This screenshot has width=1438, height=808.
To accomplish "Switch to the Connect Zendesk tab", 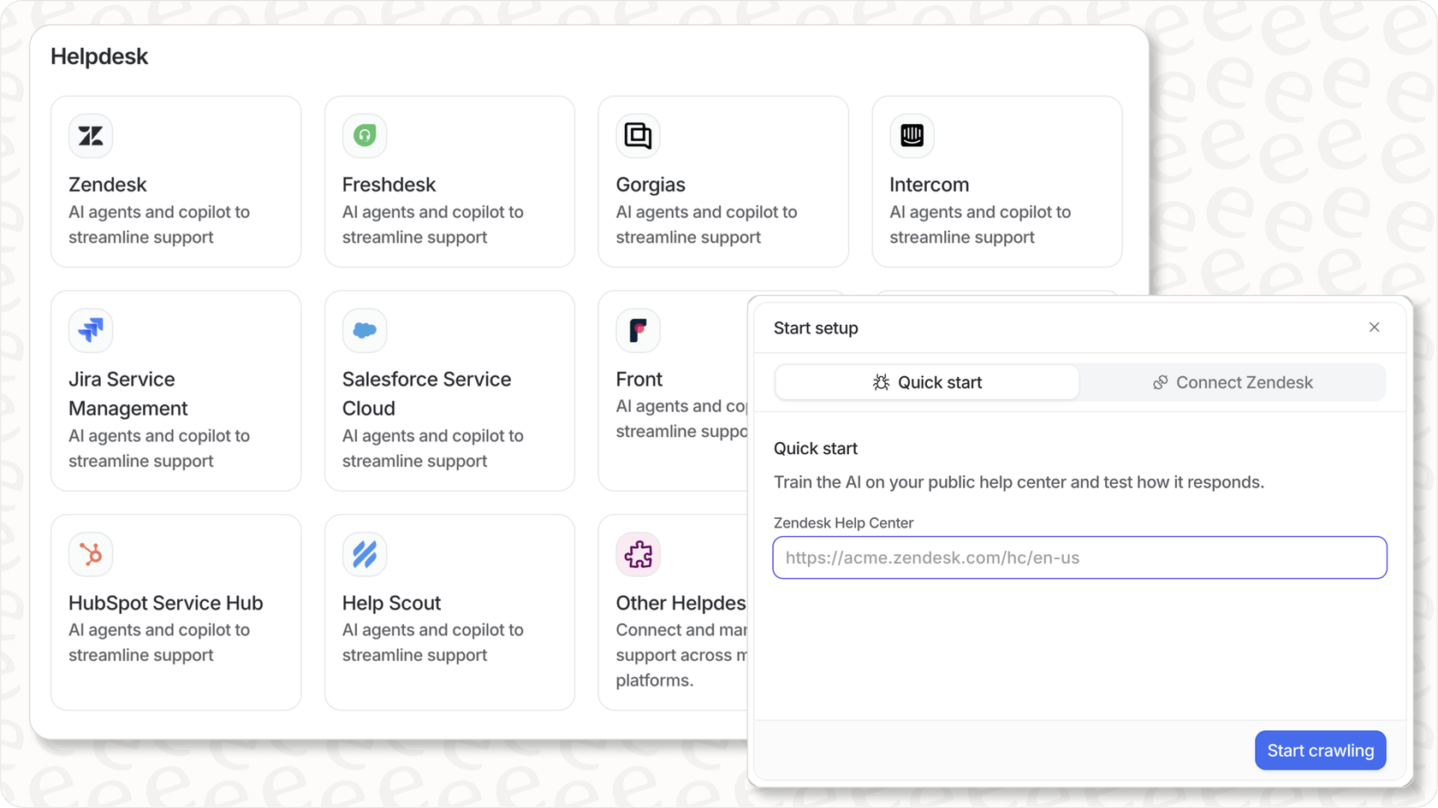I will (x=1233, y=382).
